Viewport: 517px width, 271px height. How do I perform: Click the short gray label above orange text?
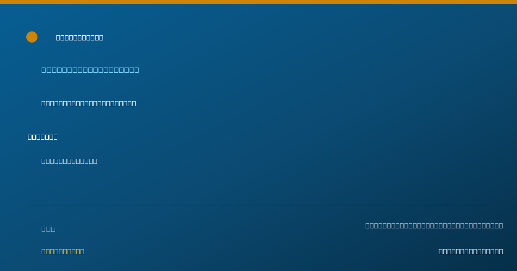click(x=48, y=229)
